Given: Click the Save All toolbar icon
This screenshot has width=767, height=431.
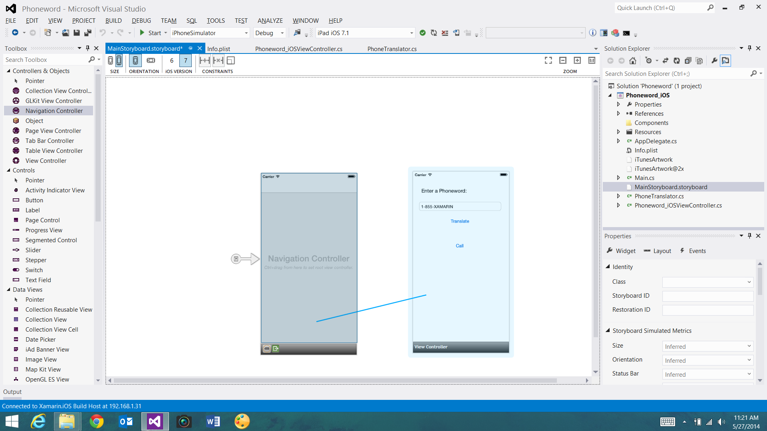Looking at the screenshot, I should (88, 33).
